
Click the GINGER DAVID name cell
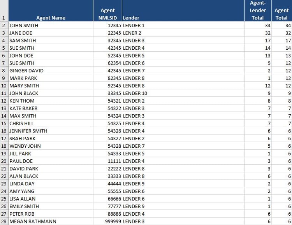click(x=51, y=70)
